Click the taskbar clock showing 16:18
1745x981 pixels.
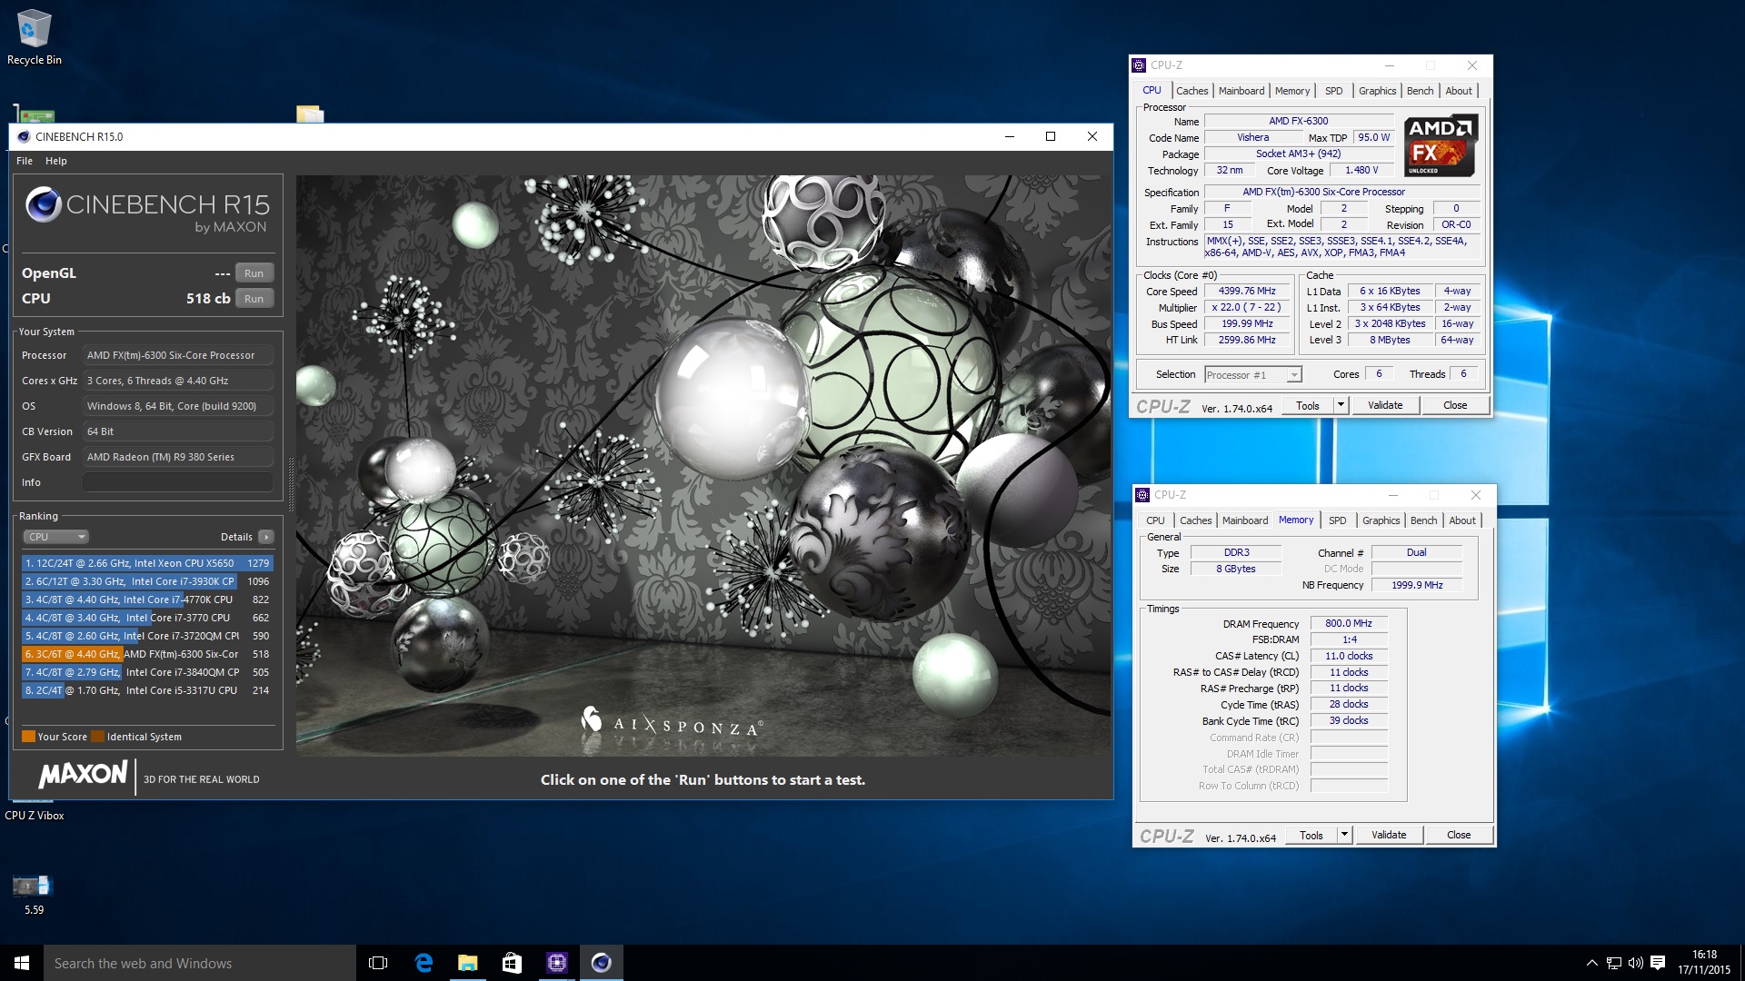click(x=1704, y=963)
